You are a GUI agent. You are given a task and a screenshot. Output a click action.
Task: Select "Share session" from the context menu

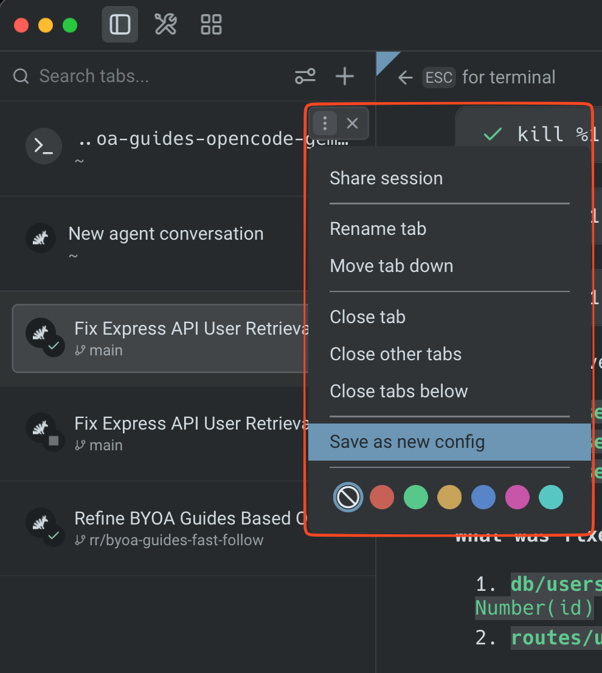pos(386,178)
